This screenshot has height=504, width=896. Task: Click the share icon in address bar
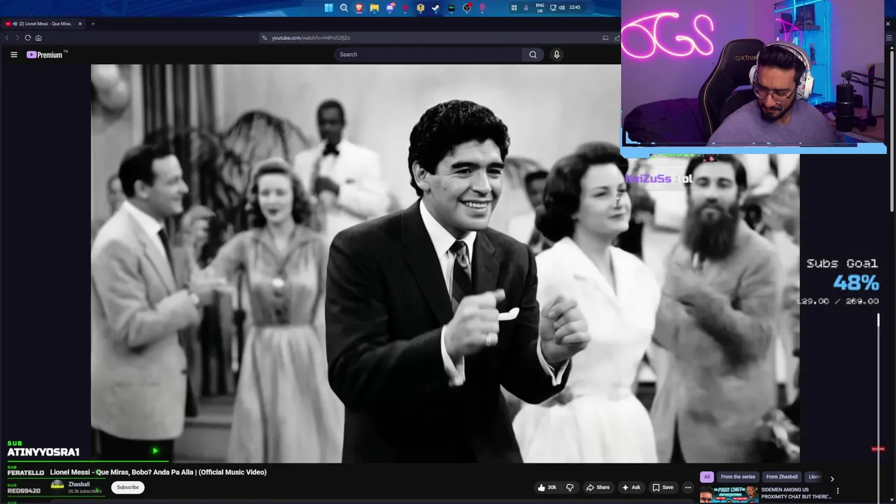[x=617, y=38]
